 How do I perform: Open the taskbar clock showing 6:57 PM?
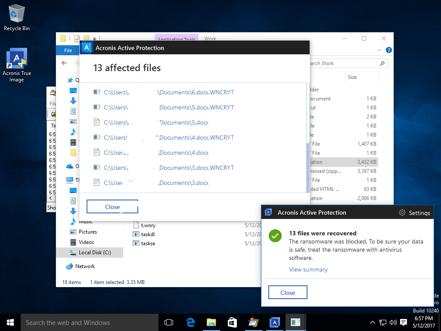pos(424,322)
